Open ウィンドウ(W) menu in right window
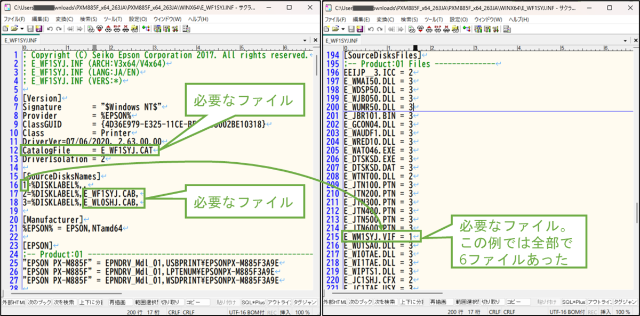This screenshot has height=316, width=640. click(488, 19)
